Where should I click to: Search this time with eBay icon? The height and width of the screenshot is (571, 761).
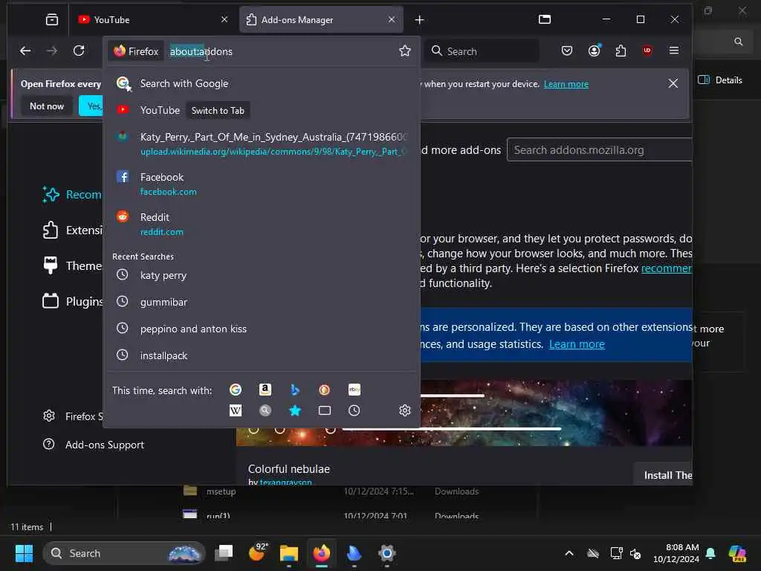click(354, 390)
